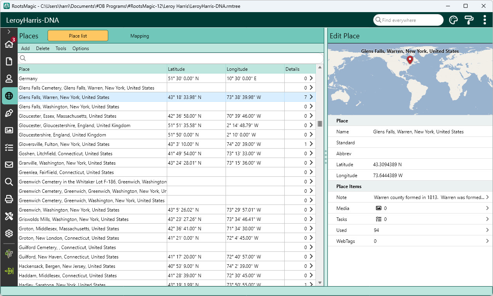Screen dimensions: 493x296
Task: Open the Tools wrench icon in sidebar
Action: pyautogui.click(x=9, y=216)
